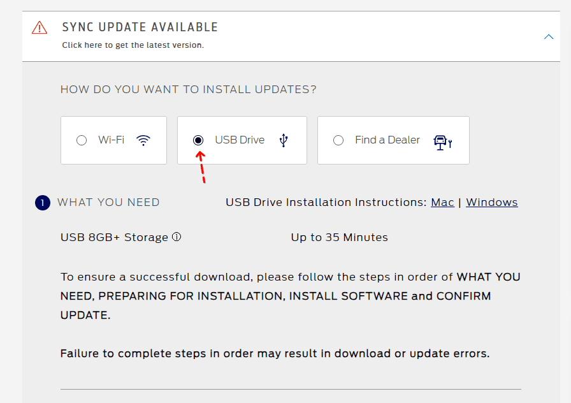Open Windows installation instructions link
Viewport: 571px width, 403px height.
tap(491, 202)
